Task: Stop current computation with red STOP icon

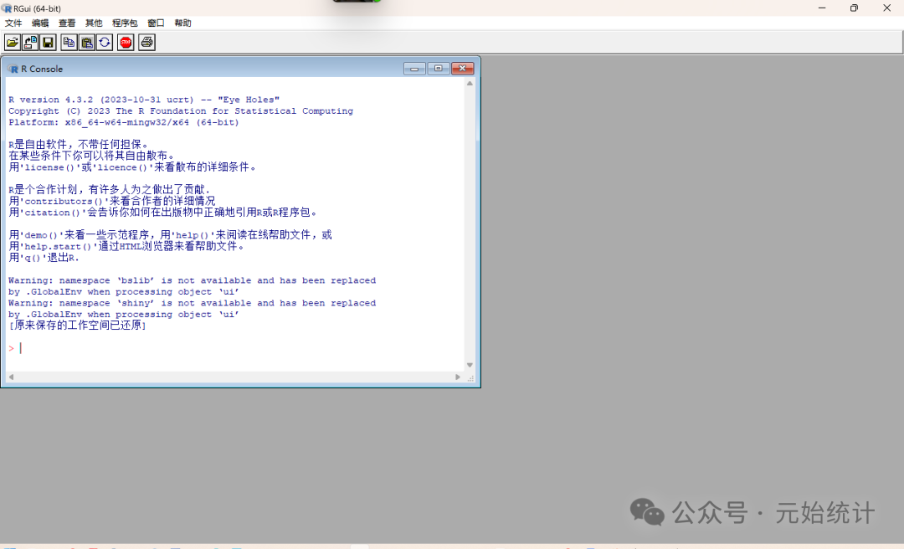Action: point(126,42)
